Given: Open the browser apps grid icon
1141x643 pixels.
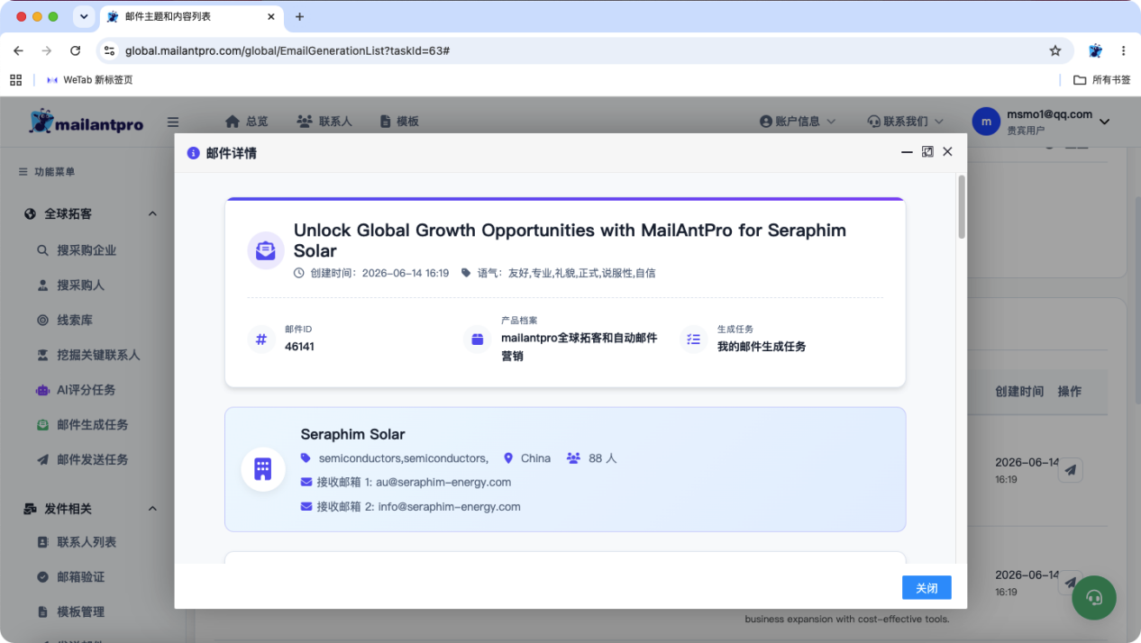Looking at the screenshot, I should tap(15, 80).
